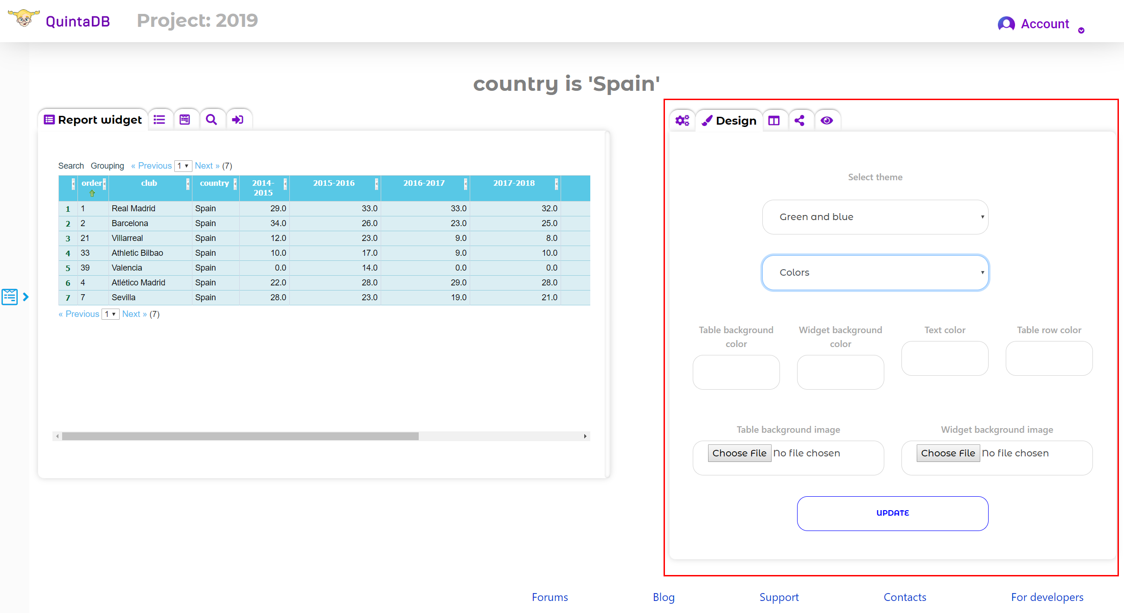
Task: Open the import arrow tab icon
Action: coord(238,120)
